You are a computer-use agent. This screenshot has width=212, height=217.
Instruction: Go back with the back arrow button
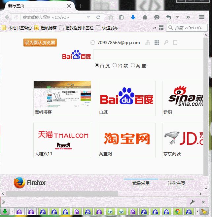[x=7, y=17]
